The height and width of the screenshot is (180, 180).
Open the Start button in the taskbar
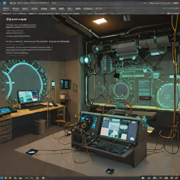(1, 178)
